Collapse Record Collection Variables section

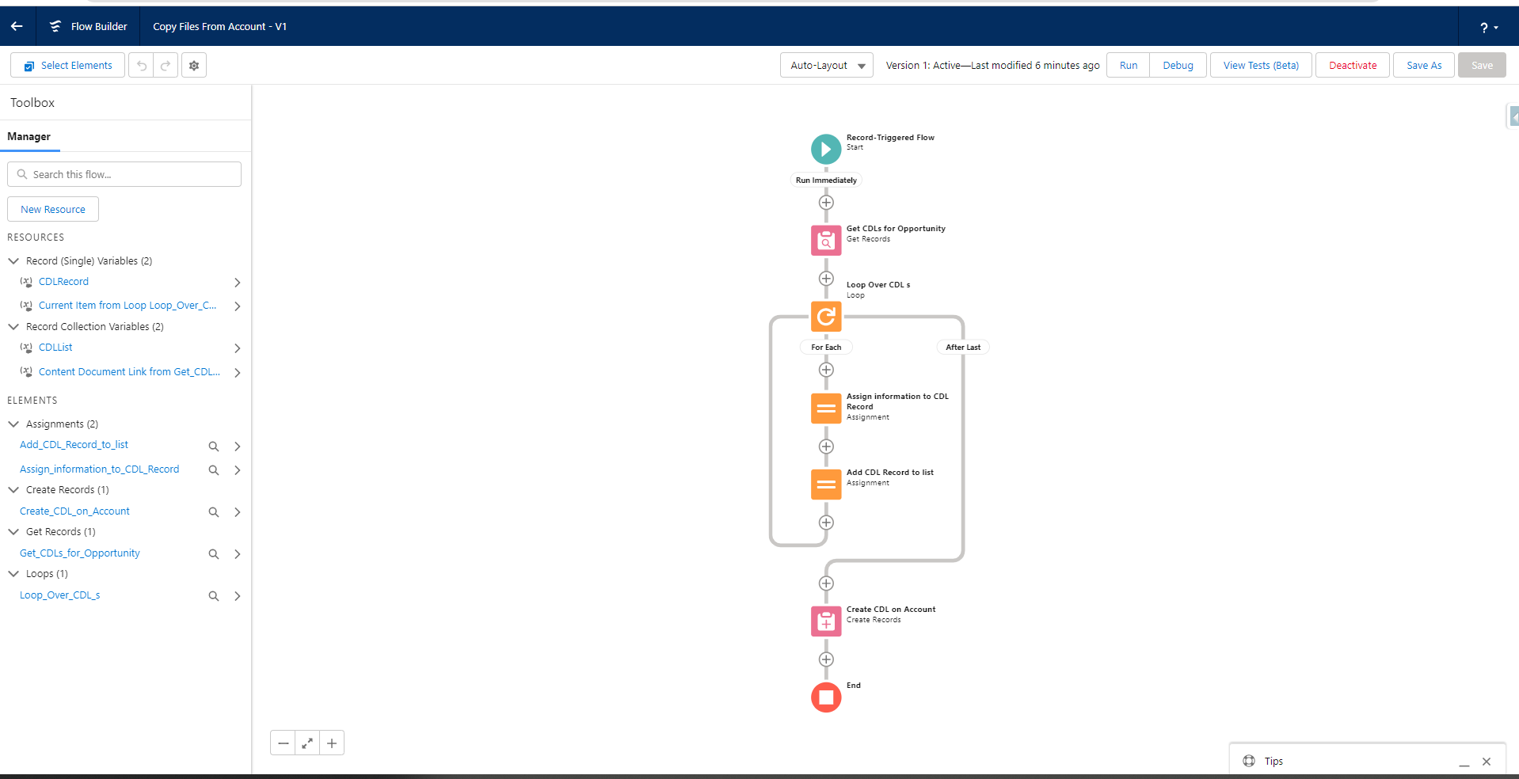[13, 326]
